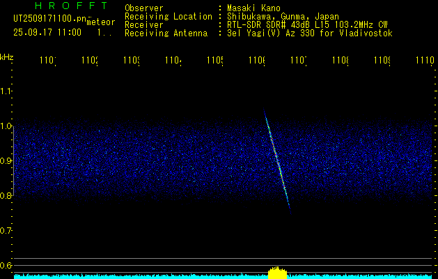Click the yellow meteor label
Viewport: 438px width, 279px height.
click(x=100, y=22)
